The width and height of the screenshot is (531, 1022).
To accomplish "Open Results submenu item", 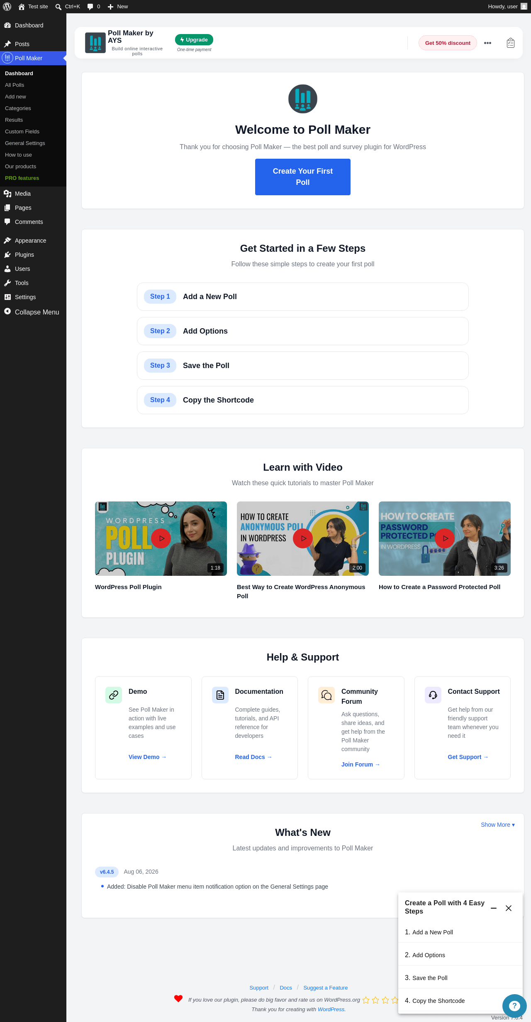I will point(33,120).
